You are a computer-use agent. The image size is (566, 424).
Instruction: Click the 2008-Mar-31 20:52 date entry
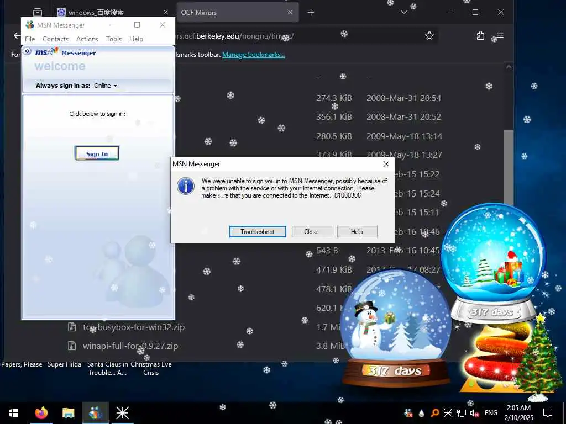(x=403, y=117)
